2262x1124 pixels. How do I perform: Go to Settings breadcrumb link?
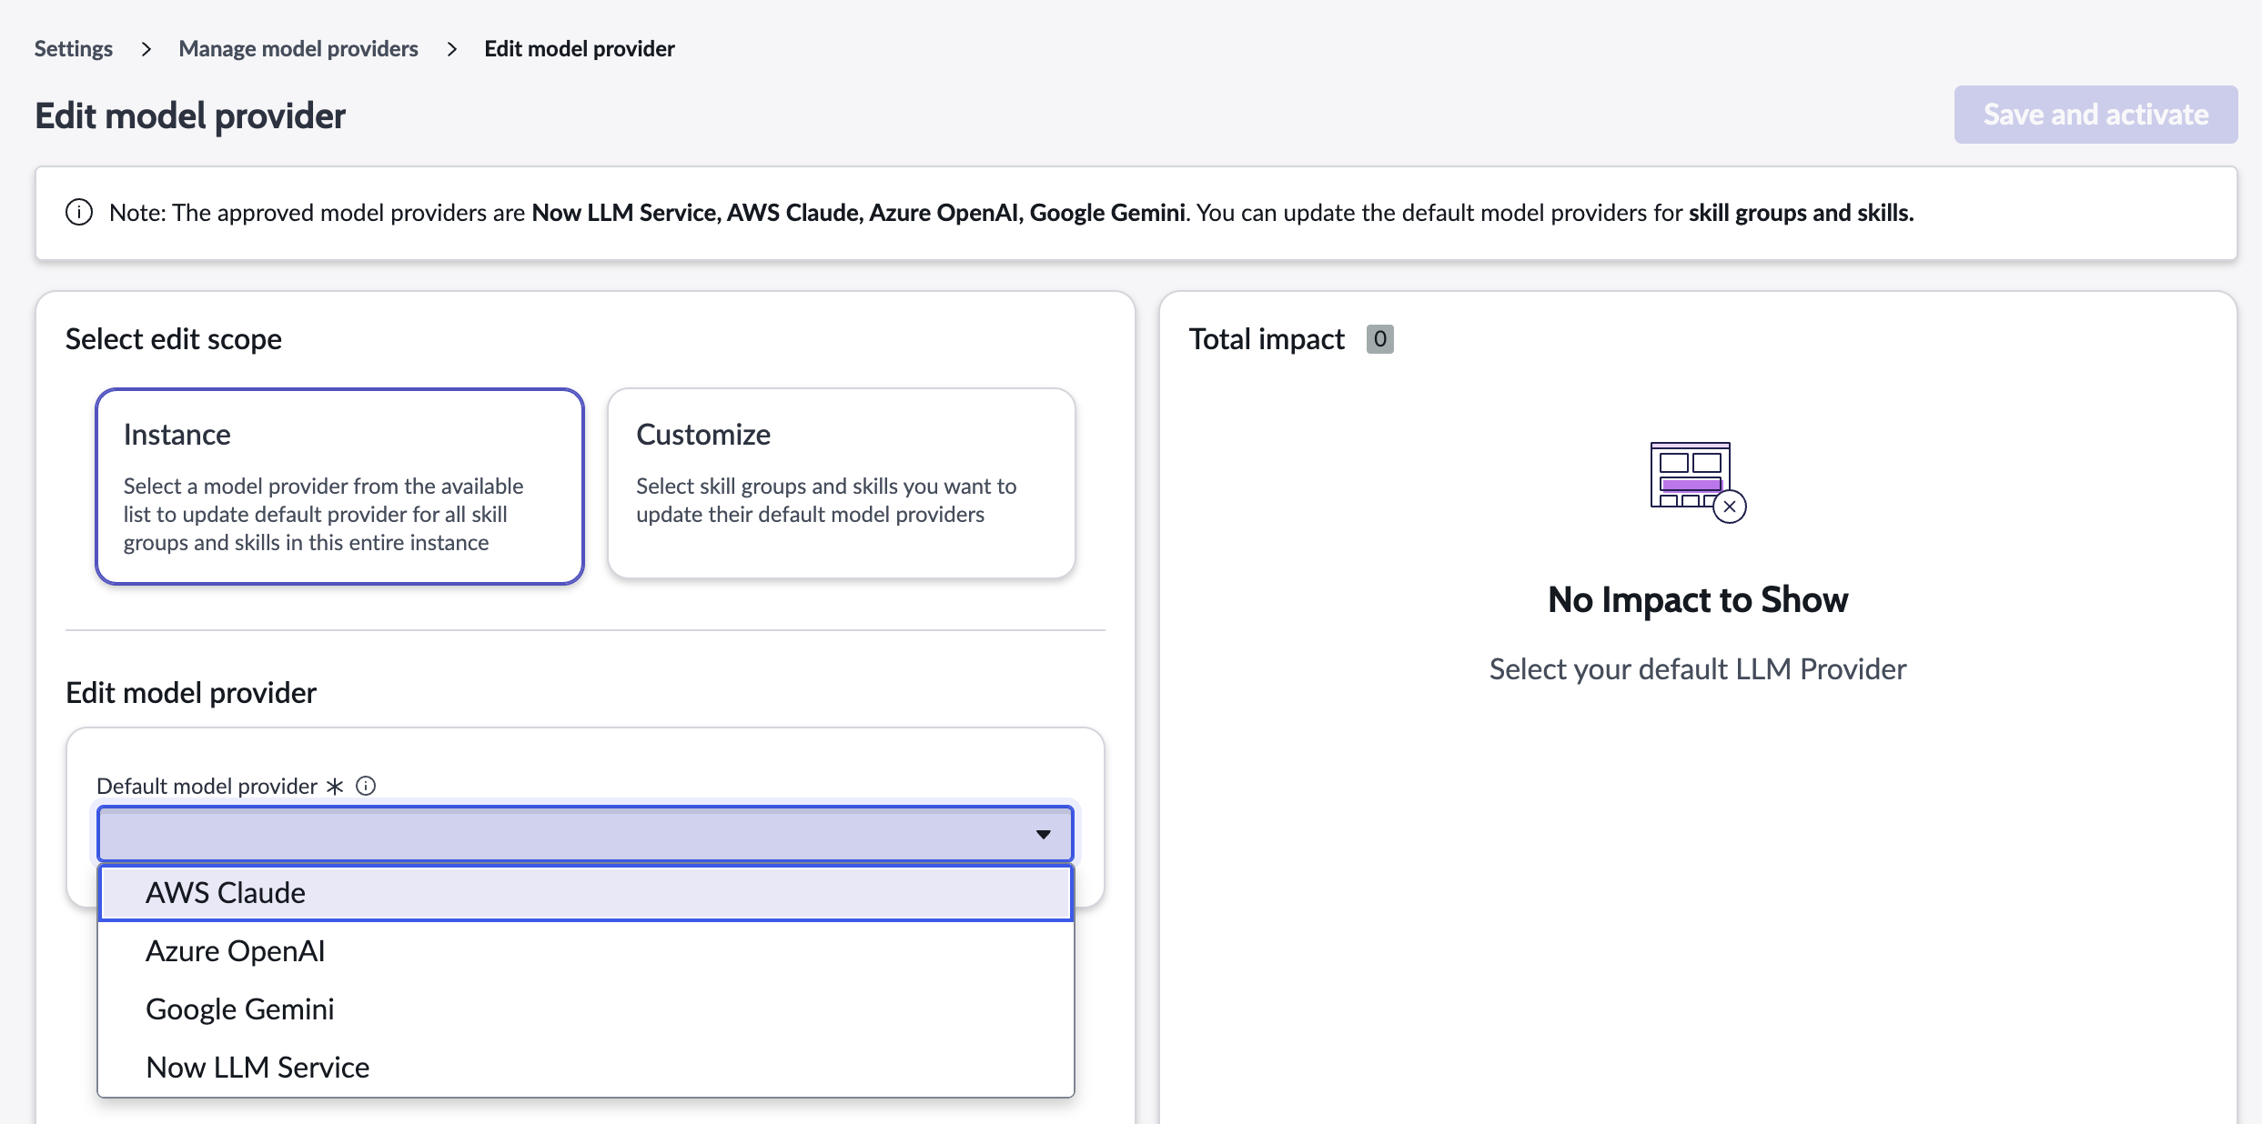74,49
